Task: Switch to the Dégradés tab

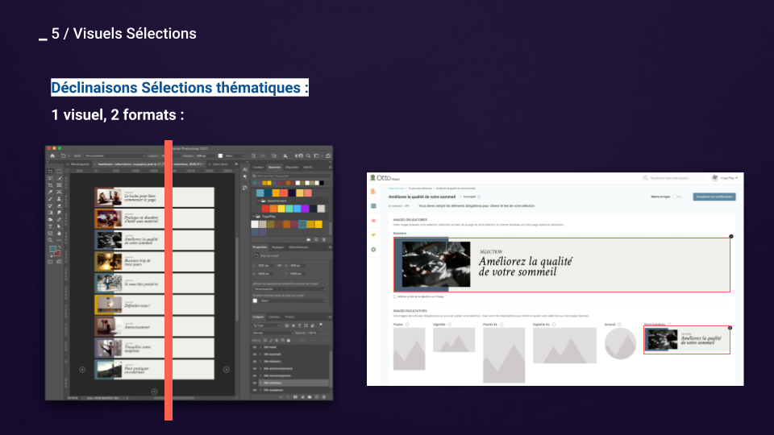Action: coord(292,168)
